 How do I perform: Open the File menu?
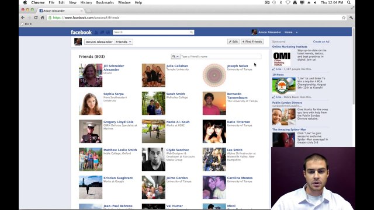pos(51,2)
